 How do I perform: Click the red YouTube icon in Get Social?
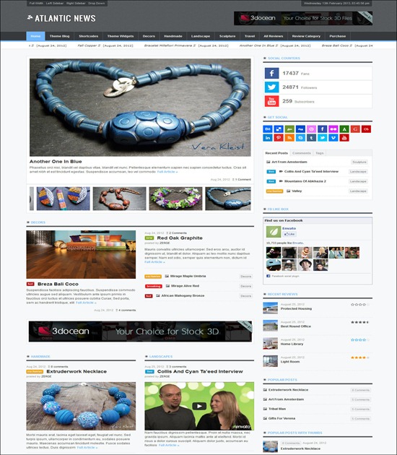pyautogui.click(x=344, y=137)
